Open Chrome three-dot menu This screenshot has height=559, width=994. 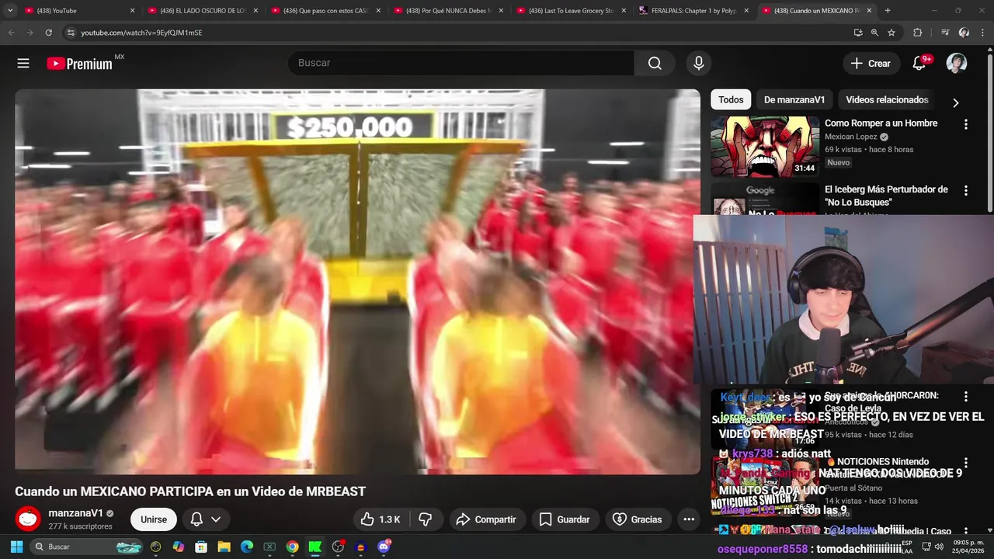[x=982, y=33]
